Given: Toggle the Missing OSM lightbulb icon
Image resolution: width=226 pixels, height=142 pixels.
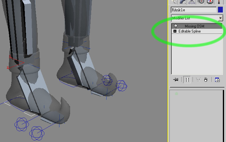Looking at the screenshot, I should 176,26.
